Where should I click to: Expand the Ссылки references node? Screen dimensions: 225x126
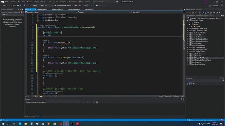(x=189, y=22)
